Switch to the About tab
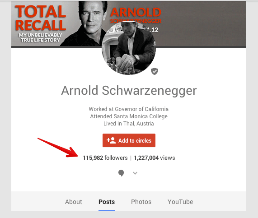 click(x=73, y=202)
